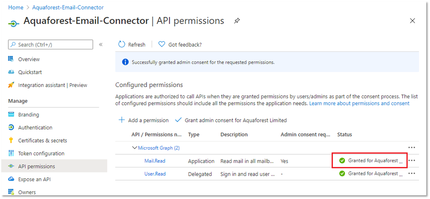Click the Got feedback heart icon
Viewport: 430px width, 199px height.
click(x=162, y=44)
